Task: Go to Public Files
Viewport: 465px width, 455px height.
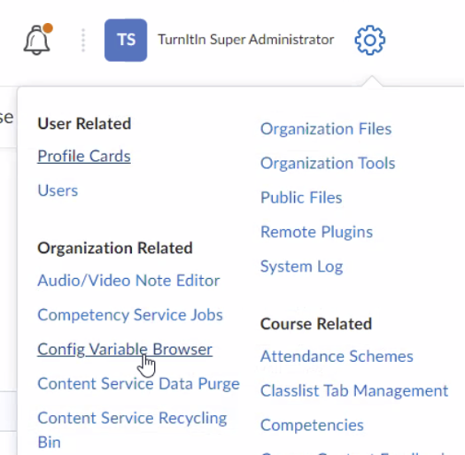Action: pyautogui.click(x=301, y=197)
